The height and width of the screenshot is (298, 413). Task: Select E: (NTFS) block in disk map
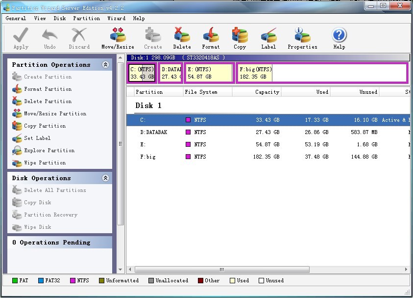coord(209,73)
